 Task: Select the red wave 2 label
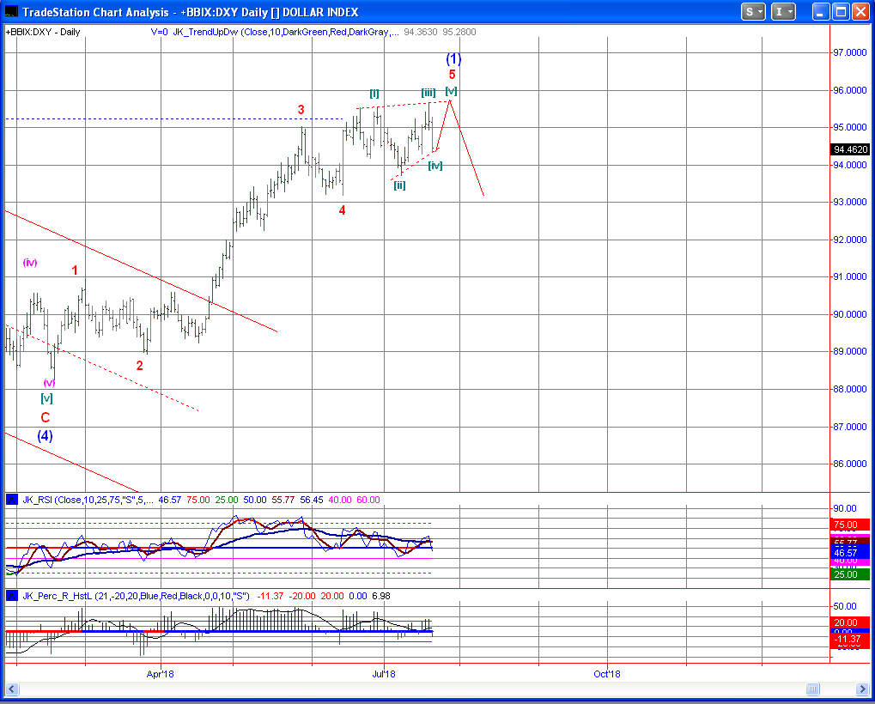pos(139,366)
